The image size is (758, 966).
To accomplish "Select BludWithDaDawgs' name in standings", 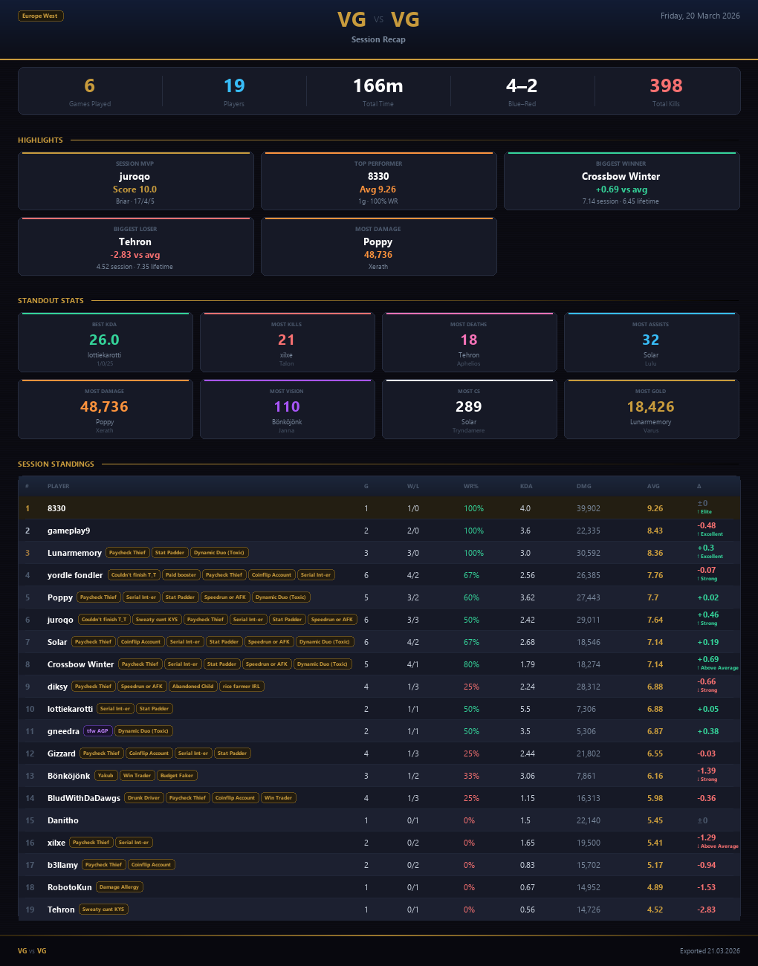I will coord(84,798).
